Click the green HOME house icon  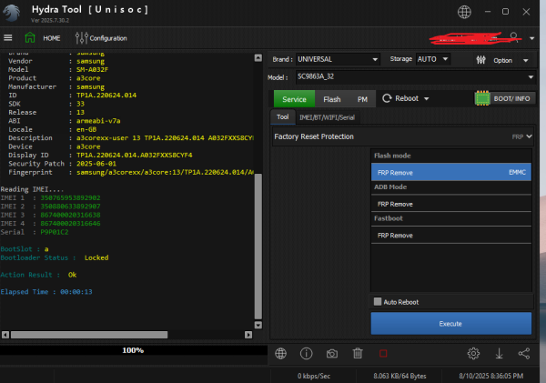pyautogui.click(x=30, y=37)
